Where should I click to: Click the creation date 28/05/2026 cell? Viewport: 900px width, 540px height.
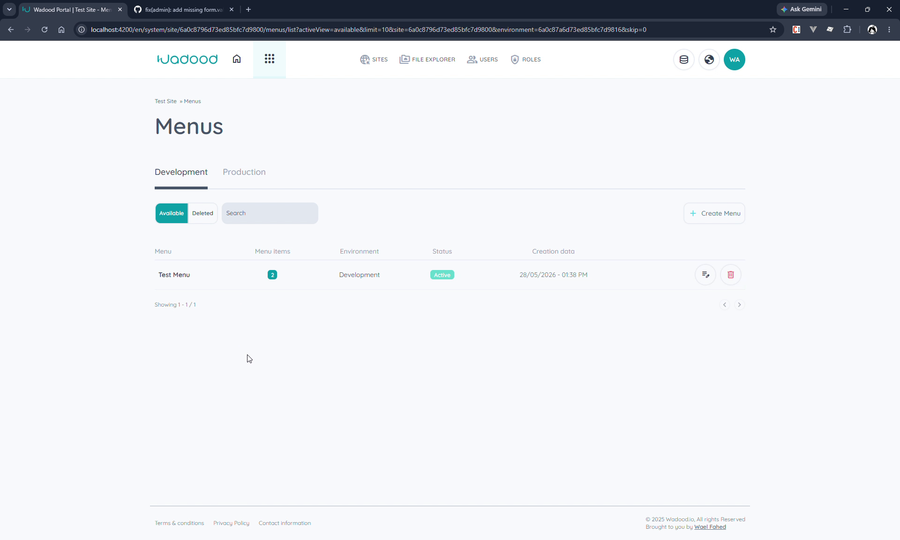click(553, 275)
